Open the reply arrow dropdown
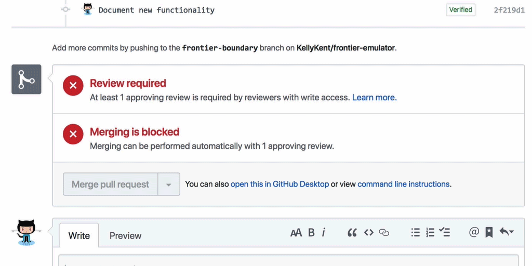Viewport: 532px width, 266px height. (x=507, y=232)
